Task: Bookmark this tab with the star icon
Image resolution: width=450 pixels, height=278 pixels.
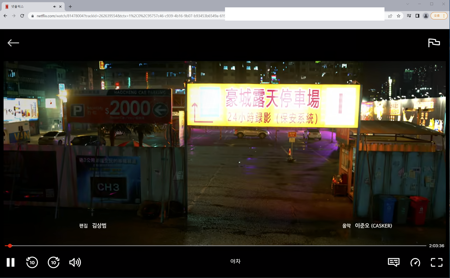Action: click(398, 16)
